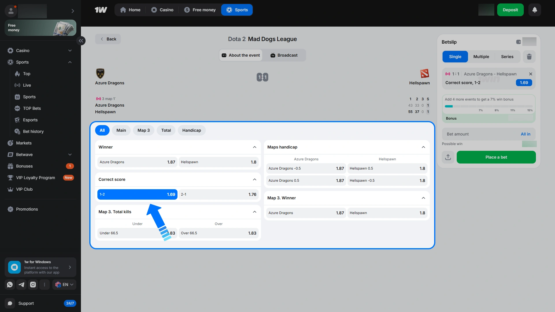Viewport: 555px width, 312px height.
Task: Open WhatsApp contact icon
Action: pos(10,285)
